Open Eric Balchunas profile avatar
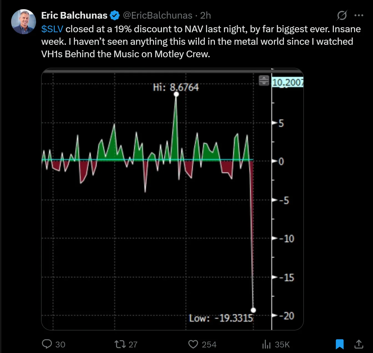The width and height of the screenshot is (373, 353). (24, 22)
